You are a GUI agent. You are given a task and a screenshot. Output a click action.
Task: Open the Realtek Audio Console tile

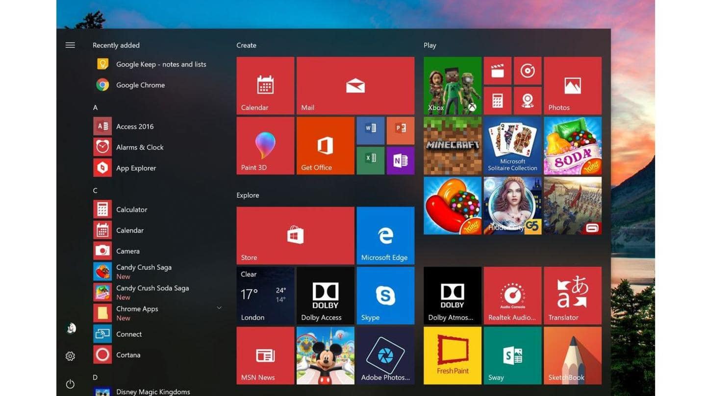click(x=513, y=296)
